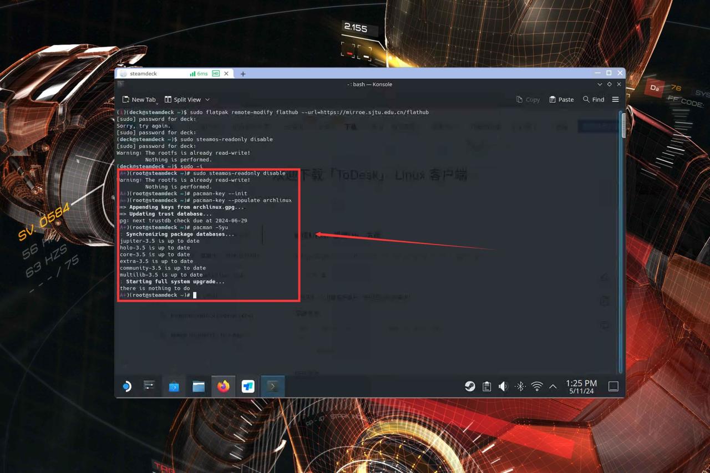Viewport: 710px width, 473px height.
Task: Open the application launcher on the taskbar
Action: coord(126,386)
